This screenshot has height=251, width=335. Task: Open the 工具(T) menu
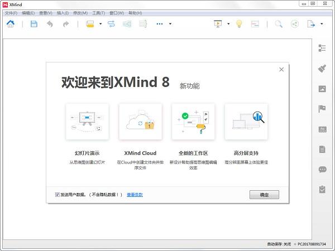click(x=99, y=13)
